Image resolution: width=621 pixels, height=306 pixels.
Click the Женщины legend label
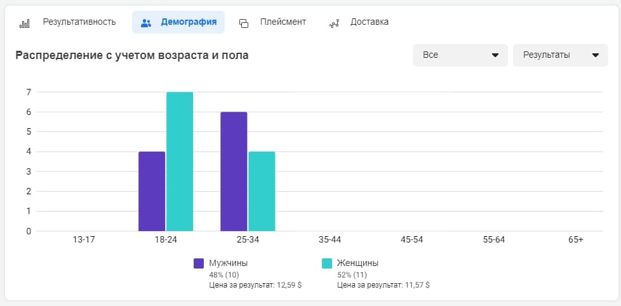click(x=357, y=263)
